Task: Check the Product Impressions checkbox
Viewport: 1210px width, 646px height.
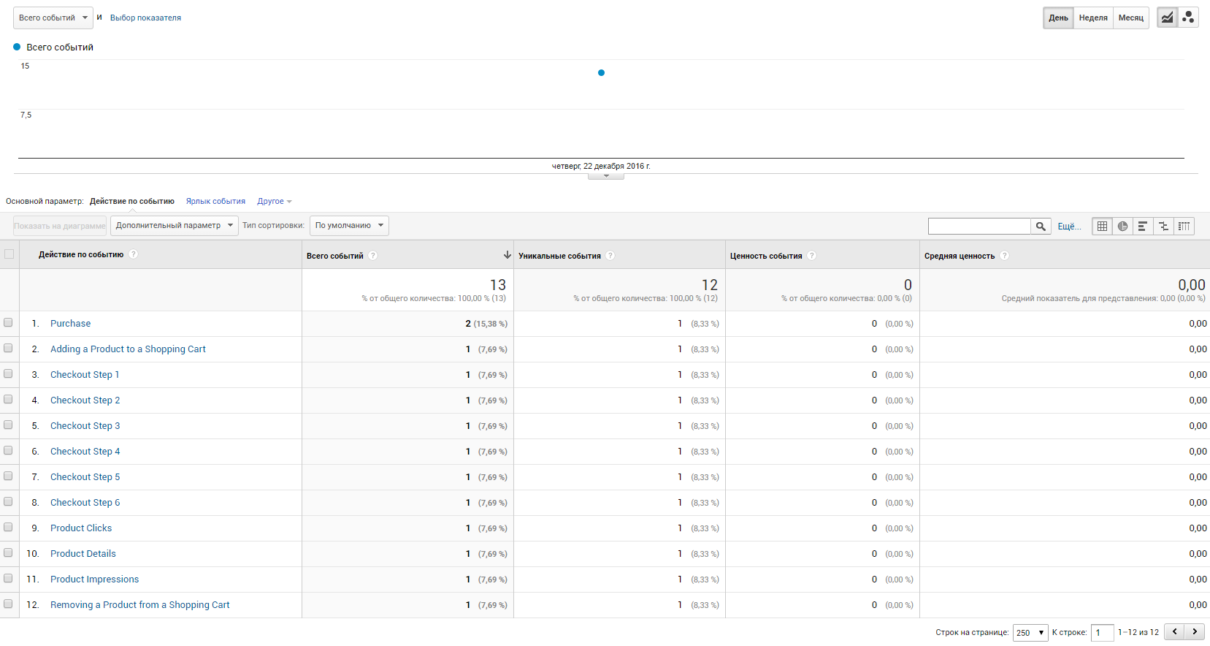Action: (9, 578)
